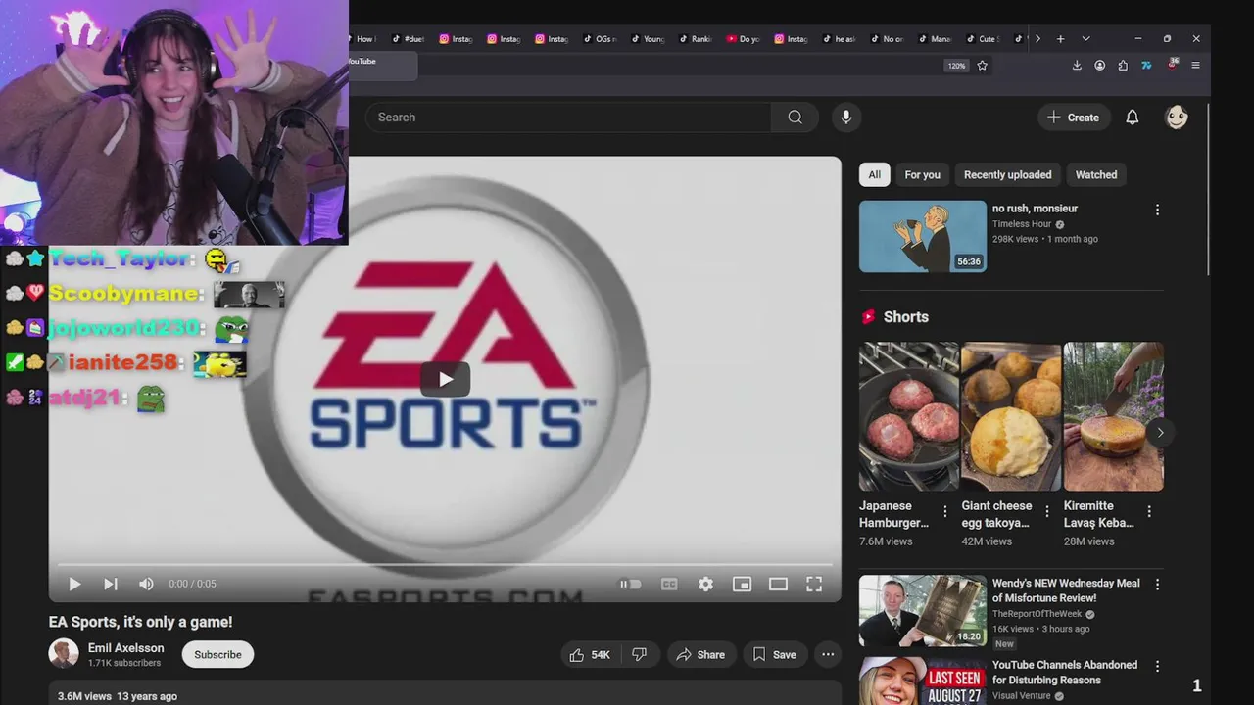Skip to the next video
The width and height of the screenshot is (1254, 705).
[111, 584]
